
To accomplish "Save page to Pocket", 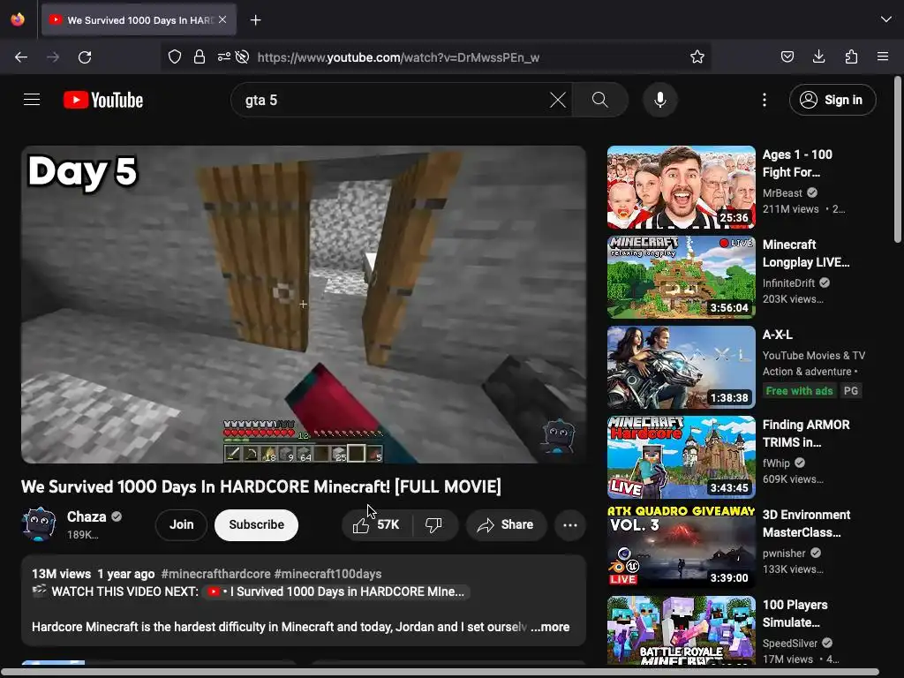I will (x=787, y=56).
